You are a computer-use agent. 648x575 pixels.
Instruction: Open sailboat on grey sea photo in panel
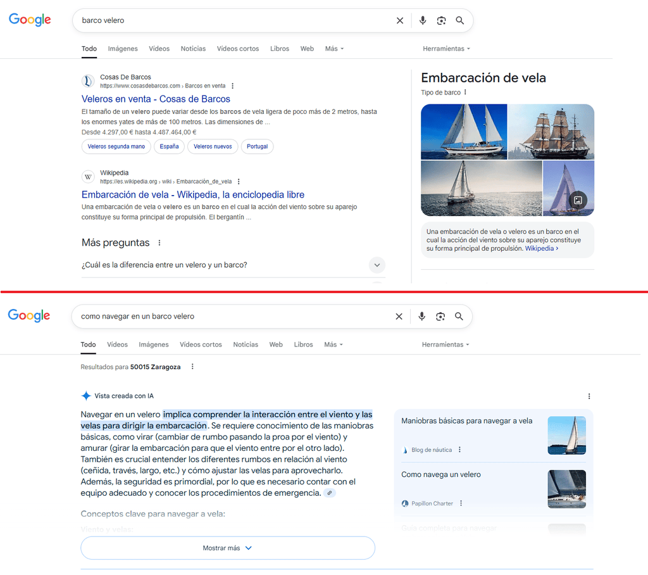click(482, 189)
